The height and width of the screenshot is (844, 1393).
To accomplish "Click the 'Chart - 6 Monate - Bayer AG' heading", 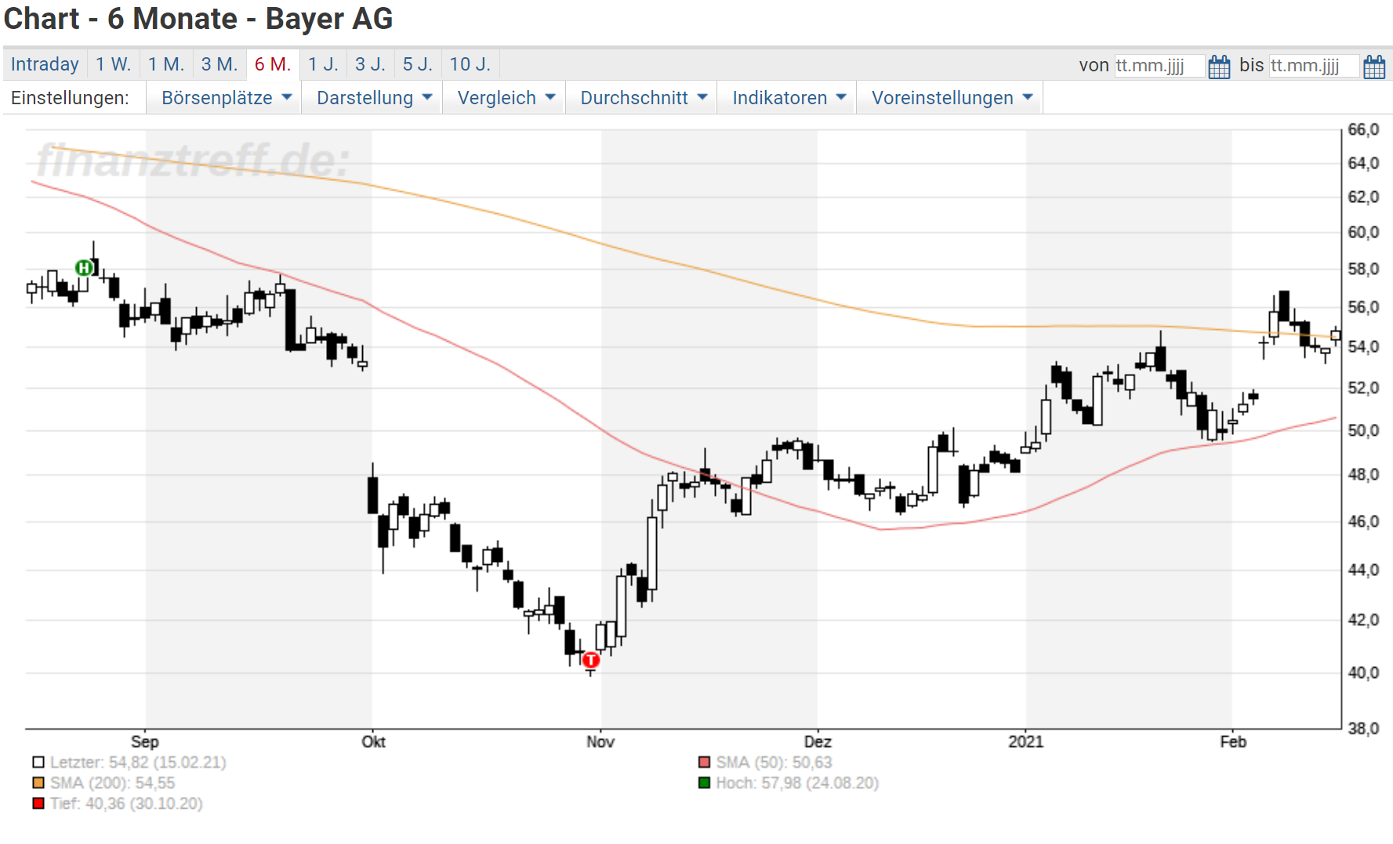I will [x=198, y=19].
